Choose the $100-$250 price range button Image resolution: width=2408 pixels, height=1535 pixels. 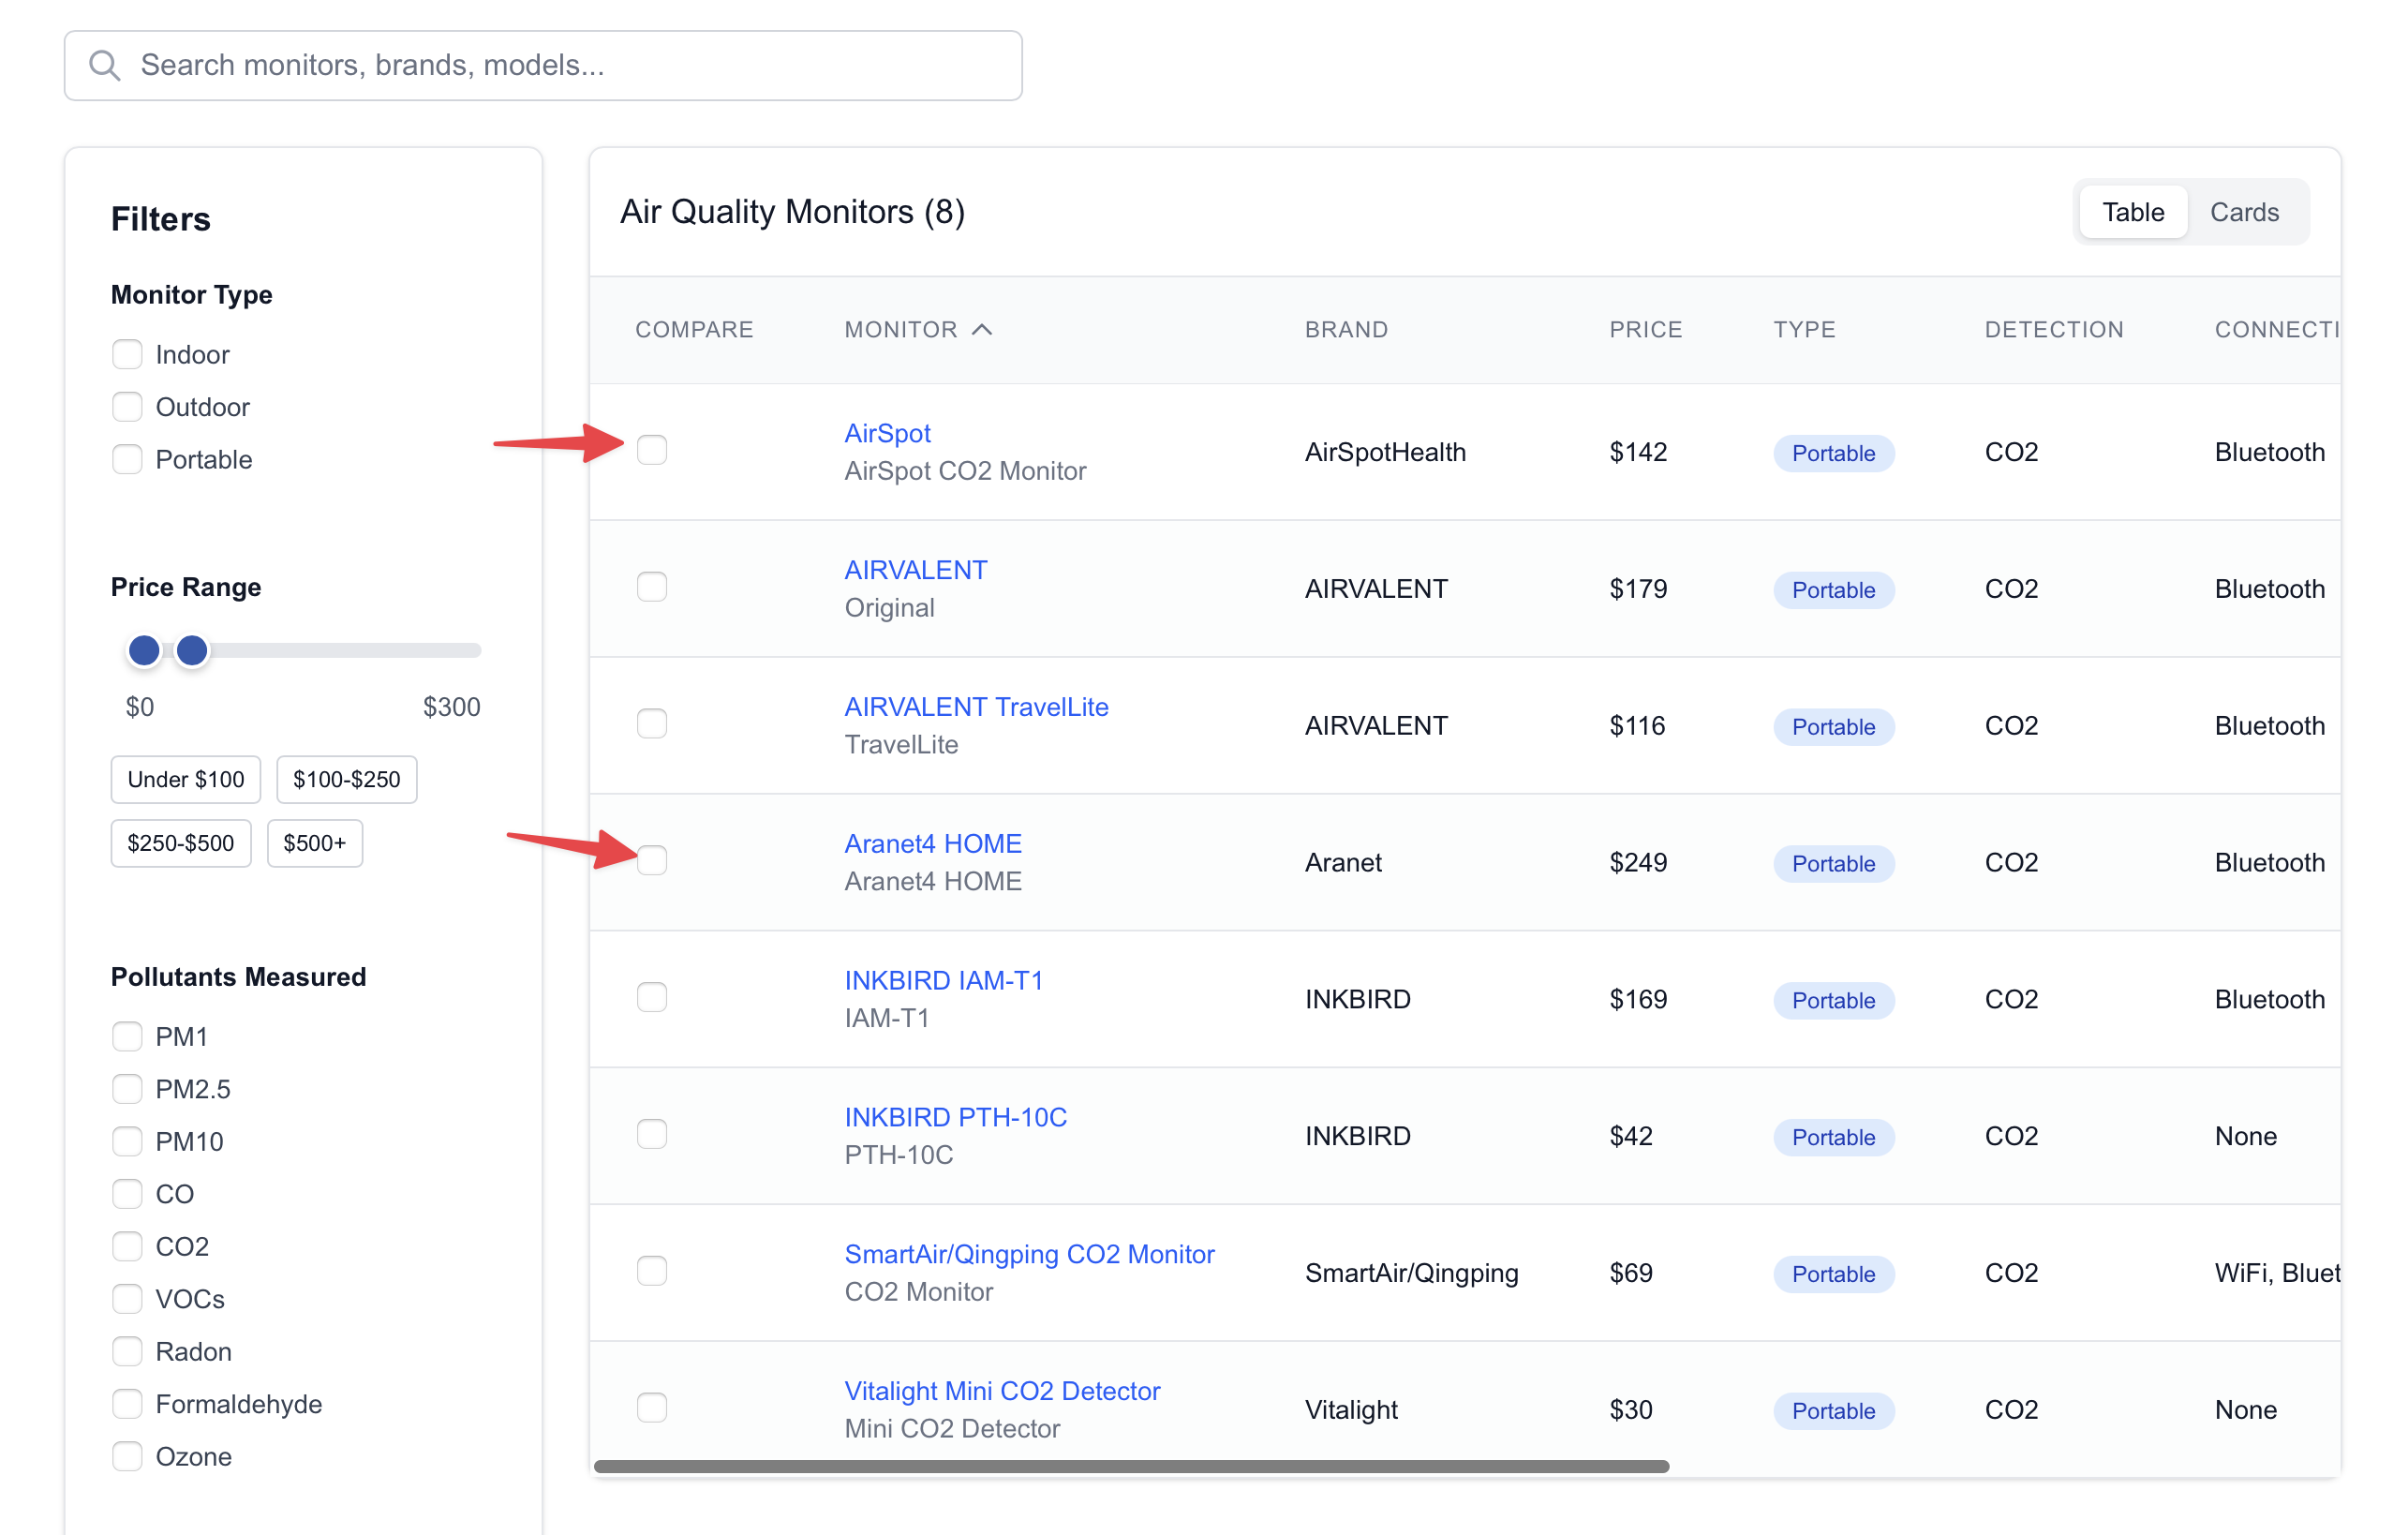coord(346,779)
